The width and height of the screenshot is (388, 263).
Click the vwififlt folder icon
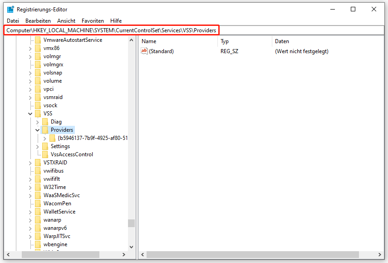click(x=38, y=179)
